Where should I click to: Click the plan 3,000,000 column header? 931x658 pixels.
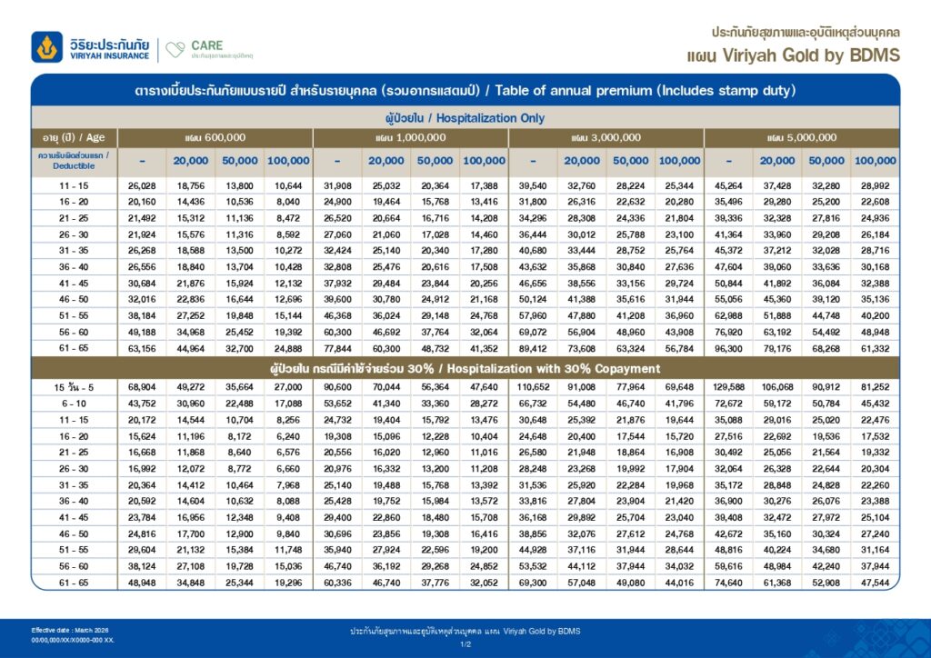(x=606, y=137)
